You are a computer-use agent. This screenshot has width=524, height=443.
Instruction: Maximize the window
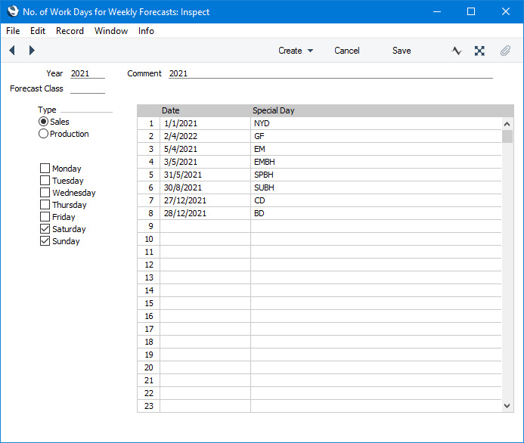(x=471, y=11)
